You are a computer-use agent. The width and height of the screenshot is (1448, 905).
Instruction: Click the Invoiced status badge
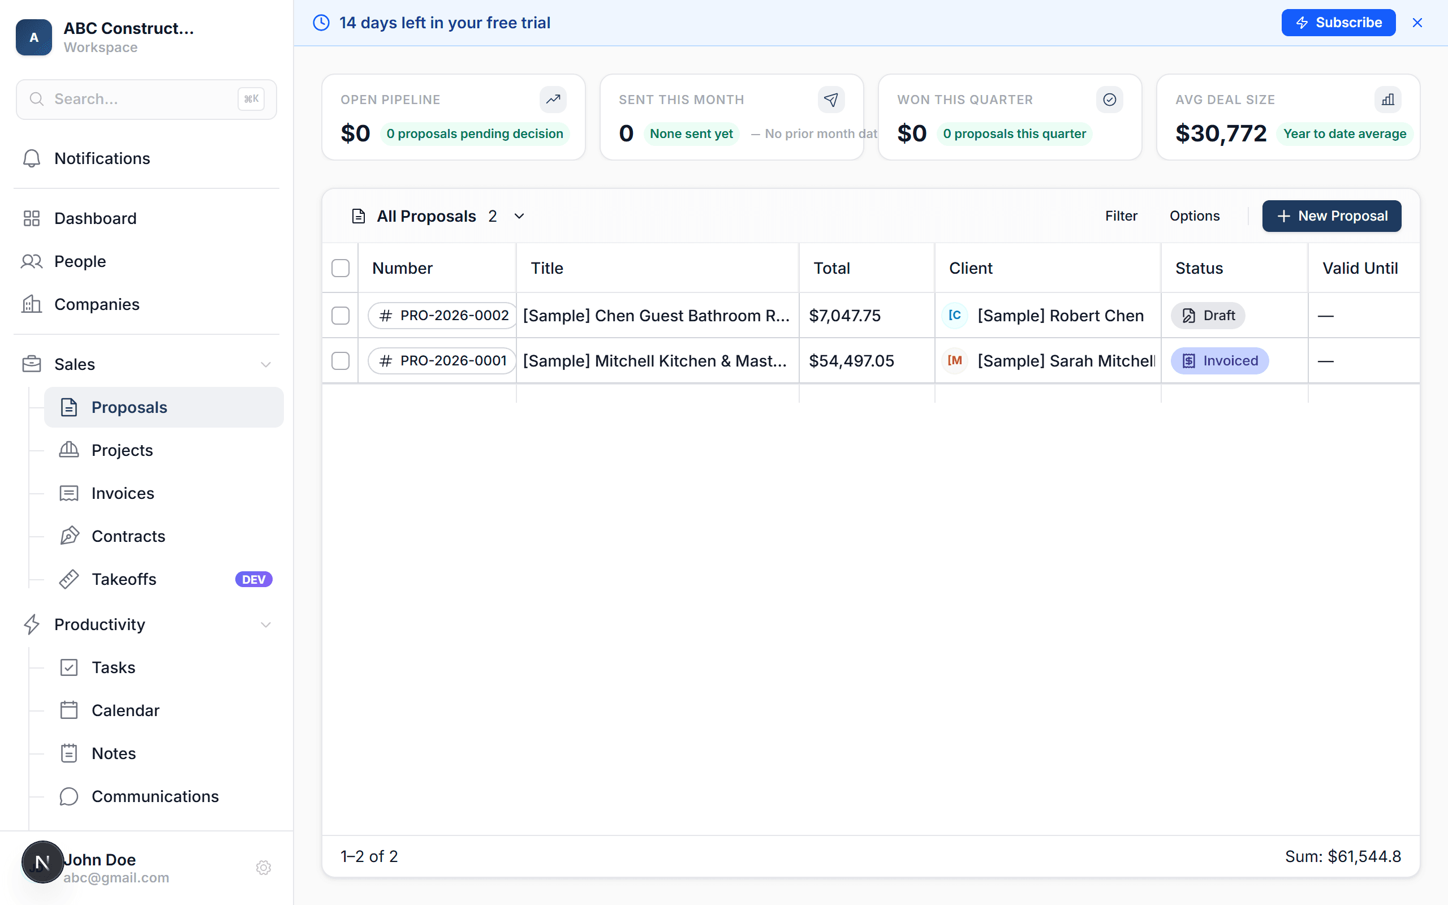click(1219, 361)
